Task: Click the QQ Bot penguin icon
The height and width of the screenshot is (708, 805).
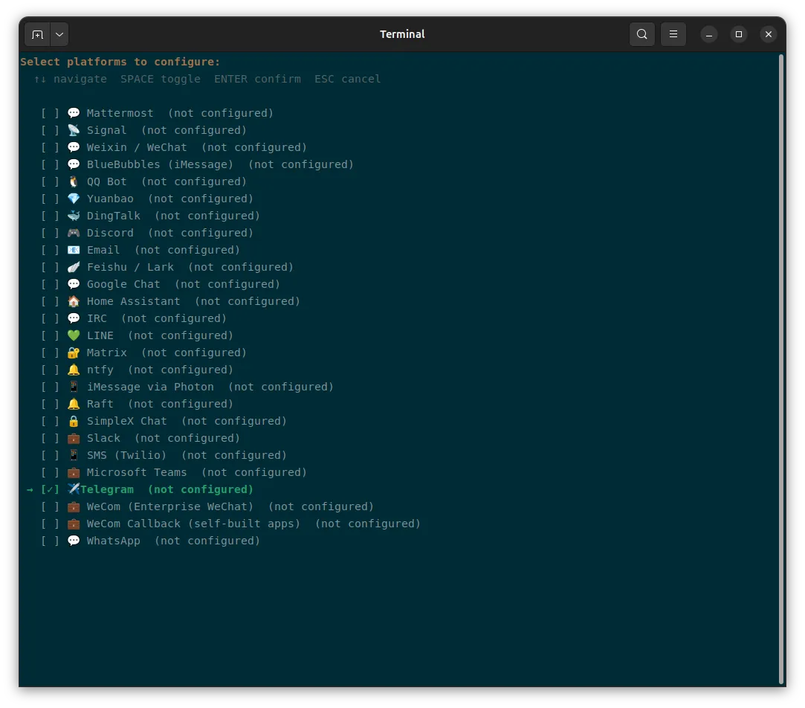Action: (74, 181)
